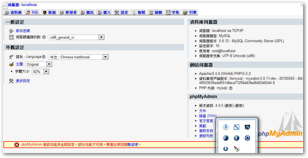Click the help icon beside Language label
The image size is (308, 158).
44,57
